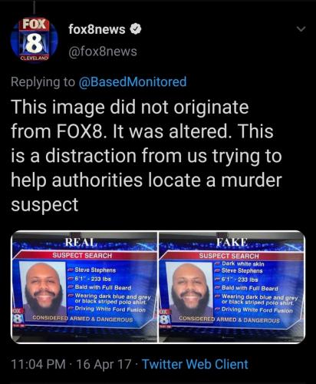Click the 'Replying to' label
This screenshot has height=384, width=316.
coord(43,82)
